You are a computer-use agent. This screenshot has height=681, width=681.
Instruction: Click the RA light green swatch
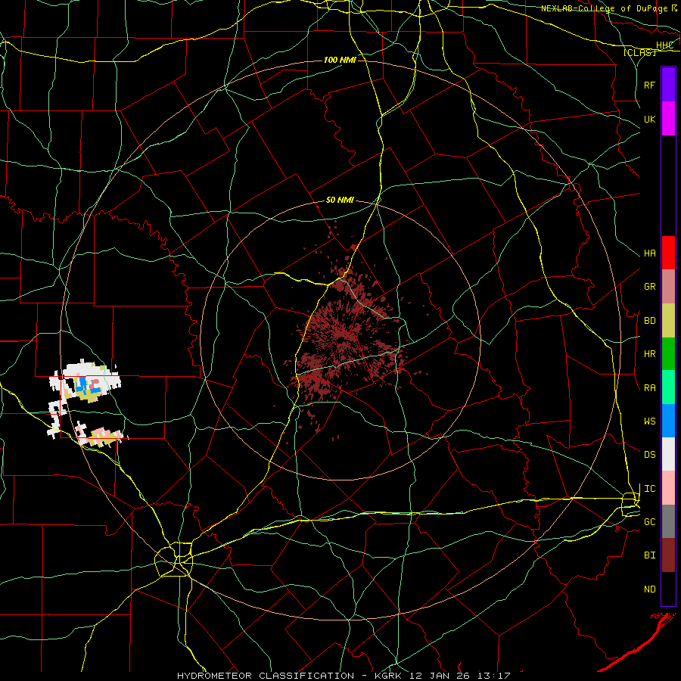coord(668,387)
